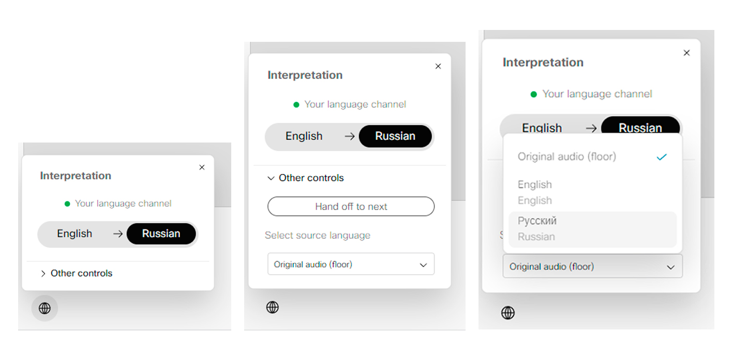Click the green dot in the middle Interpretation panel
This screenshot has height=363, width=733.
(296, 104)
